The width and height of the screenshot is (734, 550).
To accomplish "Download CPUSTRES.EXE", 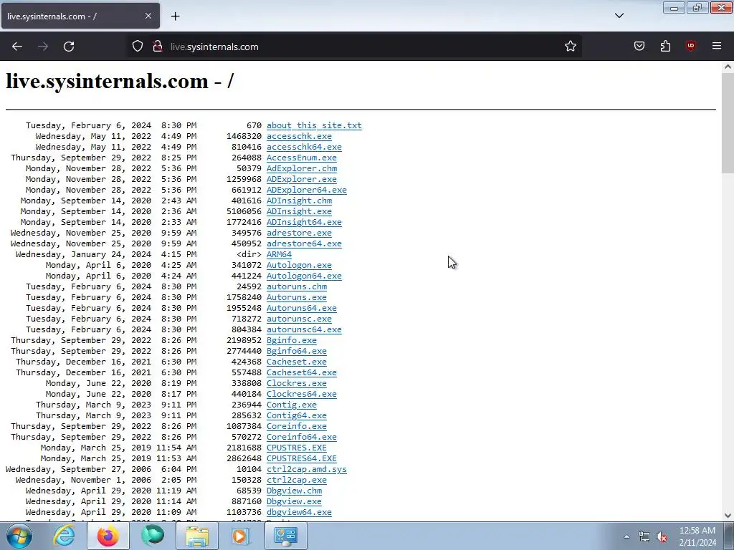I will click(297, 448).
